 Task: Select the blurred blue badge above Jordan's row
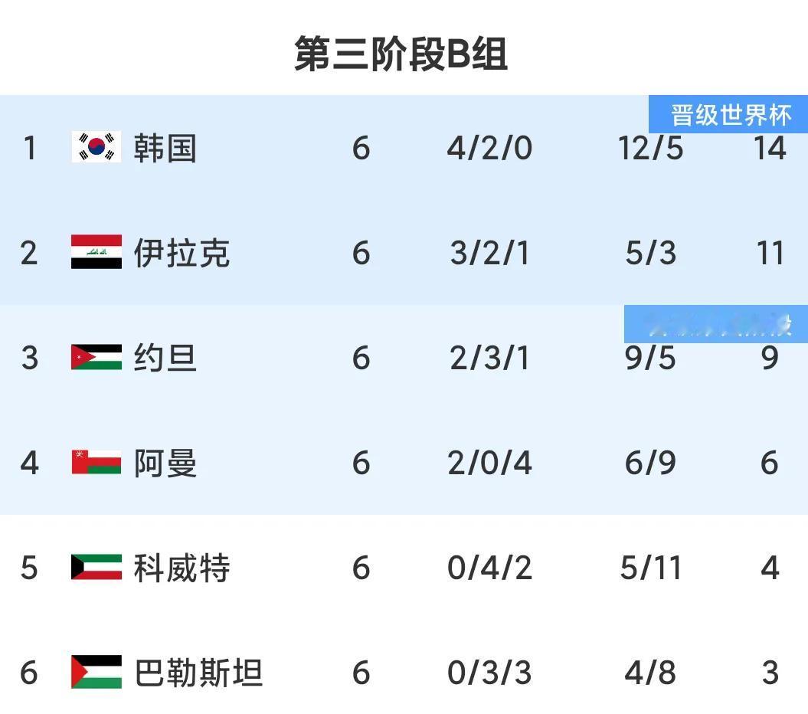(x=716, y=324)
